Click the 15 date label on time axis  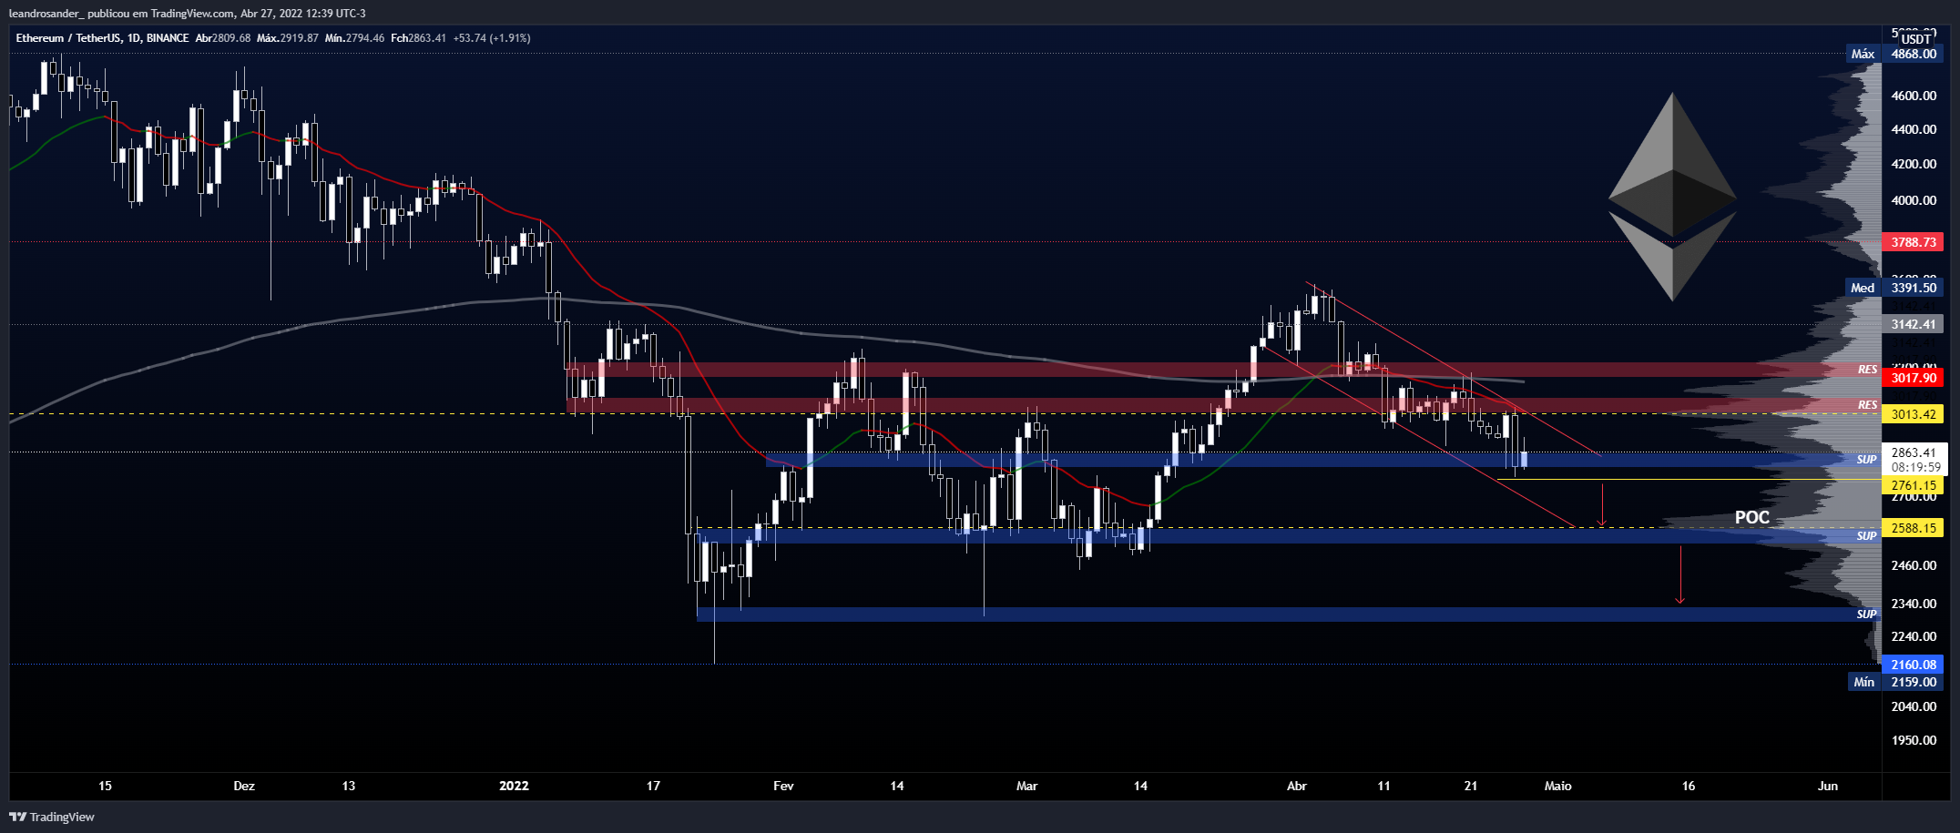click(x=105, y=786)
